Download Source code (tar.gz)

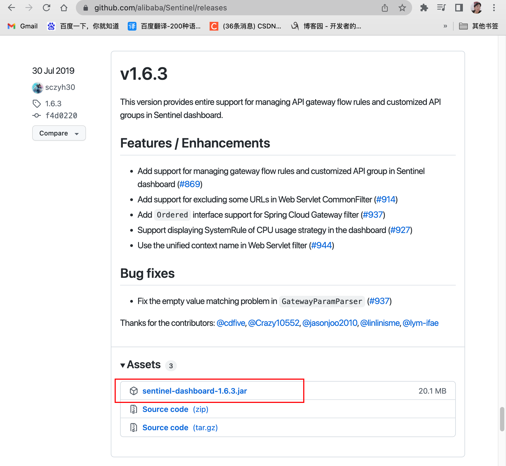pos(180,427)
